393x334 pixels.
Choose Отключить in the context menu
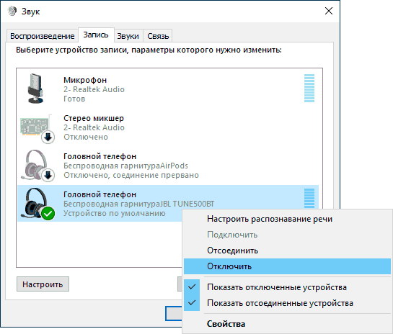pos(287,266)
